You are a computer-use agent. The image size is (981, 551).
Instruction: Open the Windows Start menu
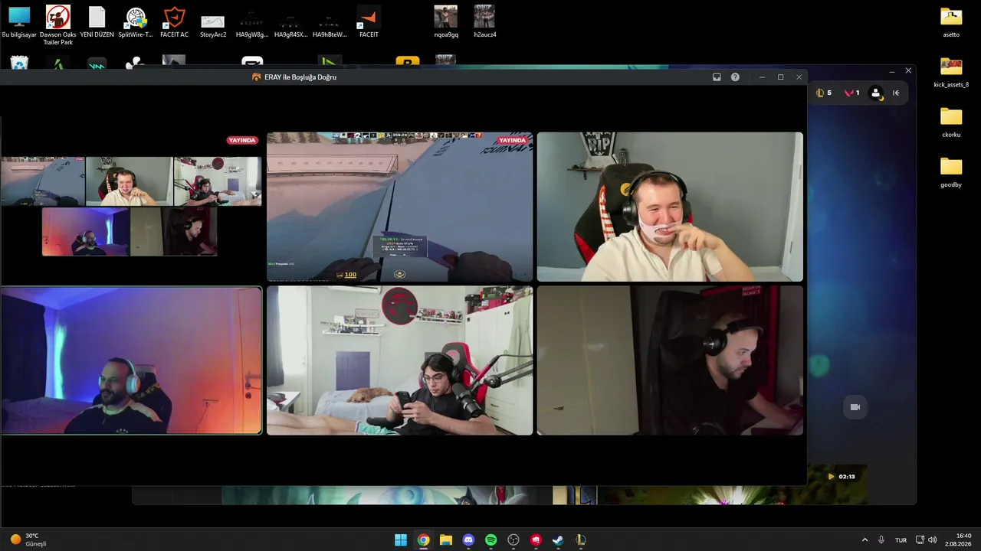tap(401, 540)
